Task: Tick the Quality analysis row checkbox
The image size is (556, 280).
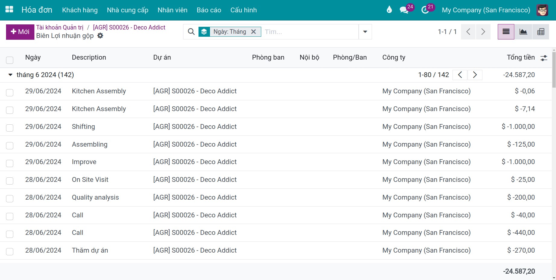Action: point(10,199)
